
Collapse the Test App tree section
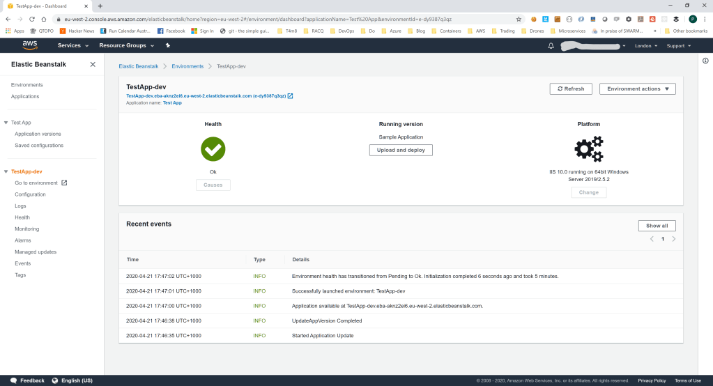[6, 123]
